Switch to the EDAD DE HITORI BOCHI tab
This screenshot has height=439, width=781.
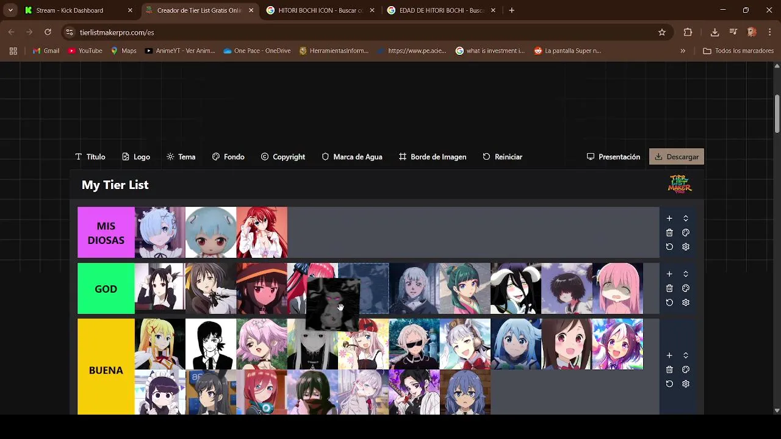[x=441, y=10]
